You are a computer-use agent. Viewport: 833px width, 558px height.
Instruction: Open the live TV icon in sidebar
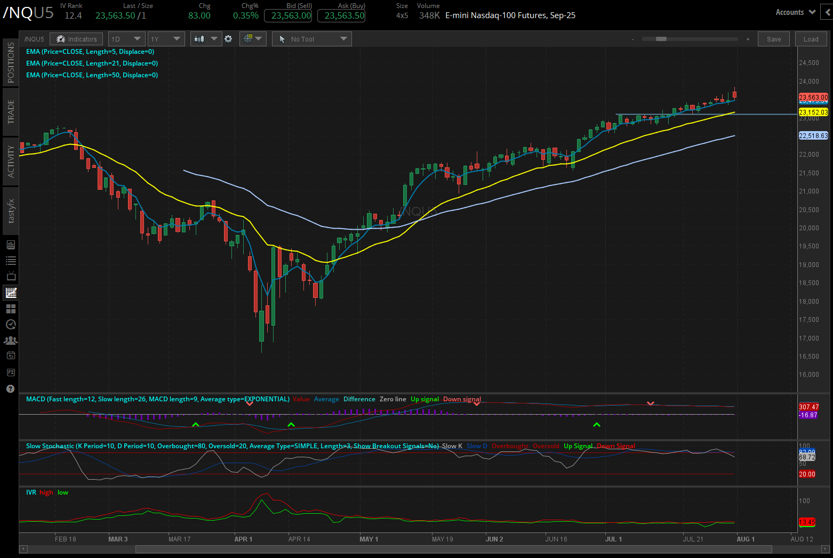pos(11,276)
